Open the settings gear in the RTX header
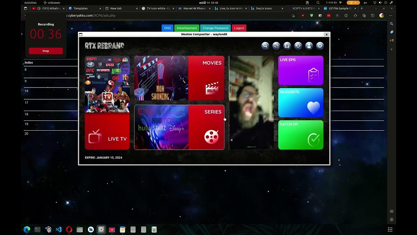Image resolution: width=417 pixels, height=235 pixels. coord(320,46)
